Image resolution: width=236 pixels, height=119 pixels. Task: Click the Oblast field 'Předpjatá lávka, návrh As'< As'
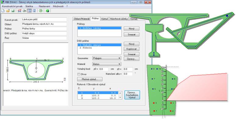tap(44, 24)
